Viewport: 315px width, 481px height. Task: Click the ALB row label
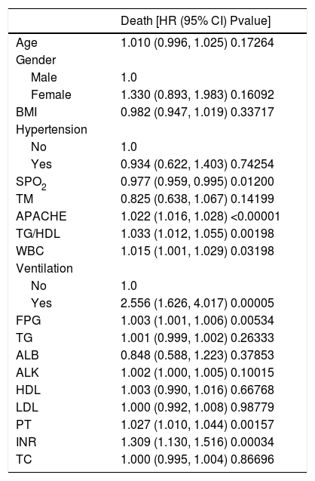pos(27,355)
